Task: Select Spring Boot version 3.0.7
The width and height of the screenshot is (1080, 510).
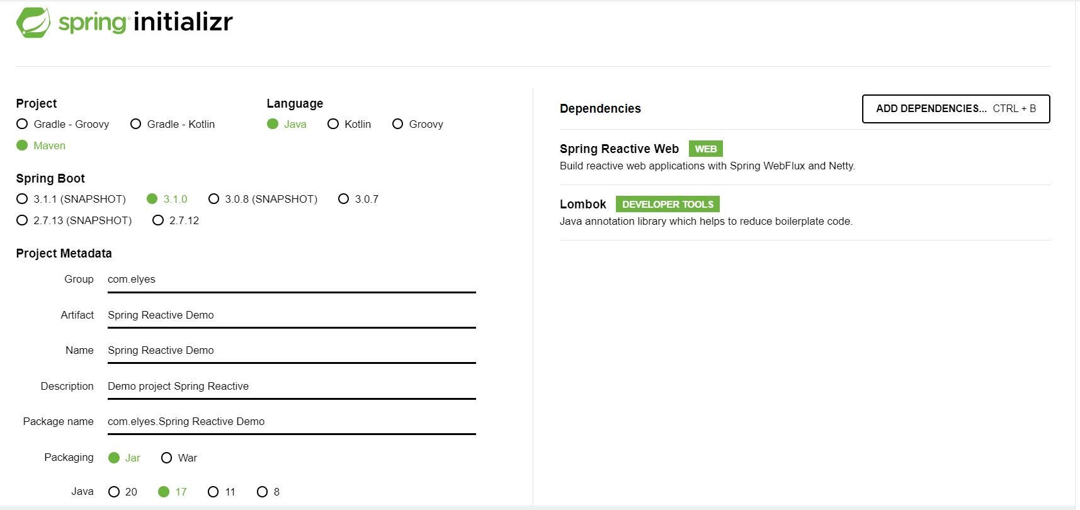Action: click(358, 199)
